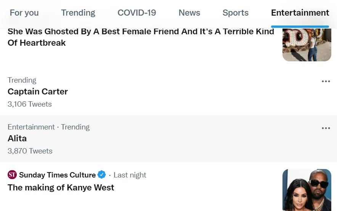Click the 3,106 Tweets count

[x=30, y=104]
